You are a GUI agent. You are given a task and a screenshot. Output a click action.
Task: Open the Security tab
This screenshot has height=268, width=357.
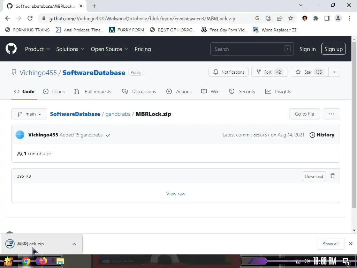point(242,91)
